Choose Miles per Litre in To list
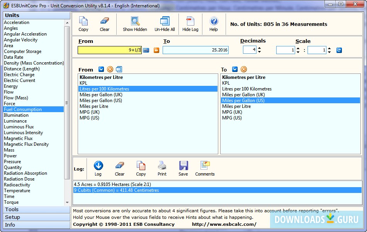 coord(236,106)
